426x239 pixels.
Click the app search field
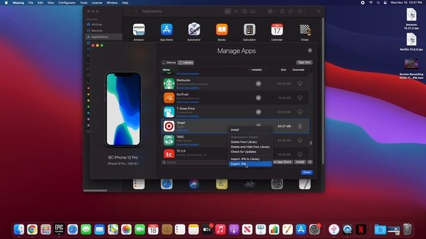tap(194, 162)
